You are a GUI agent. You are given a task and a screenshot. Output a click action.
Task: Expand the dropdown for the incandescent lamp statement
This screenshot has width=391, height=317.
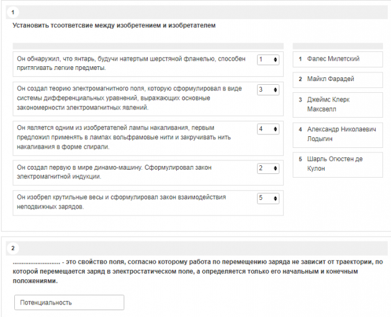point(269,129)
